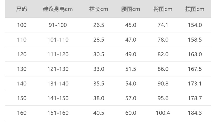The image size is (216, 132).
Task: Click skirt length value 35.5
Action: [x=99, y=84]
